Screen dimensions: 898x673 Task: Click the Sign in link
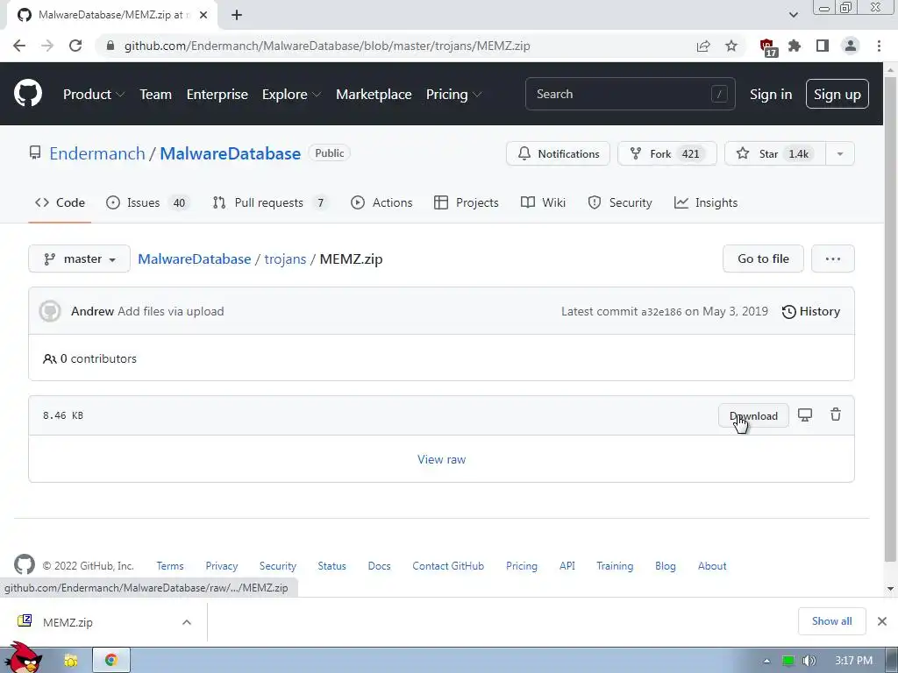771,94
